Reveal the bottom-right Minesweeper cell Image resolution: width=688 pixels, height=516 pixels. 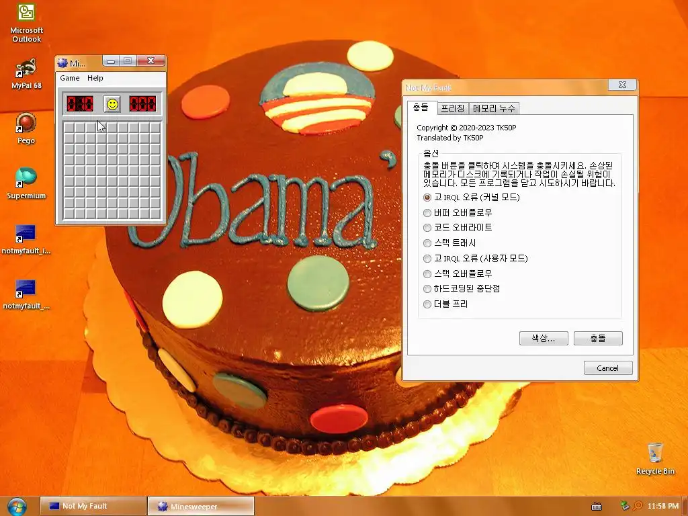coord(156,214)
